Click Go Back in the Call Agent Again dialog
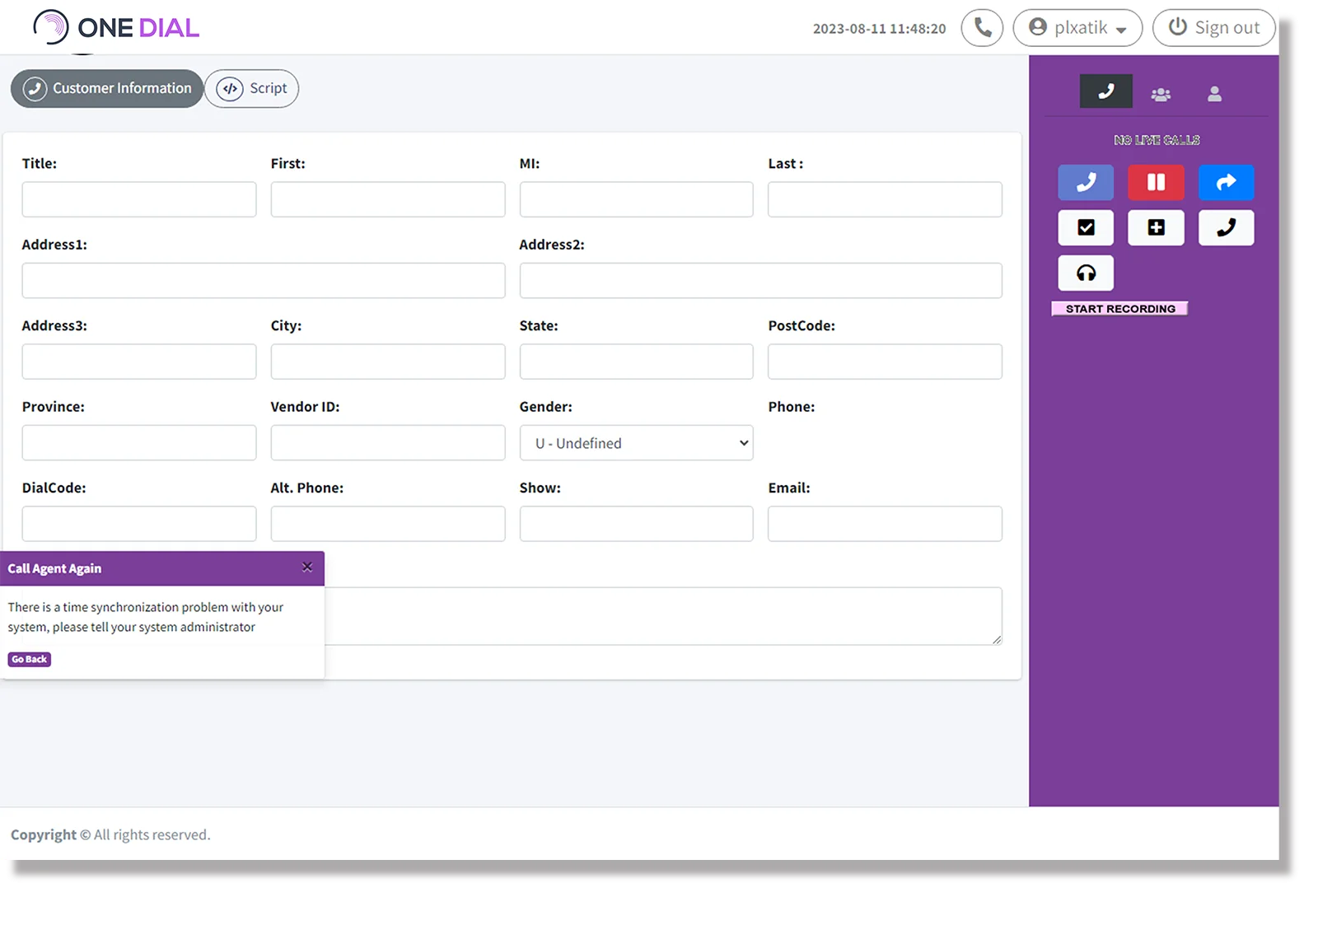 pos(29,659)
